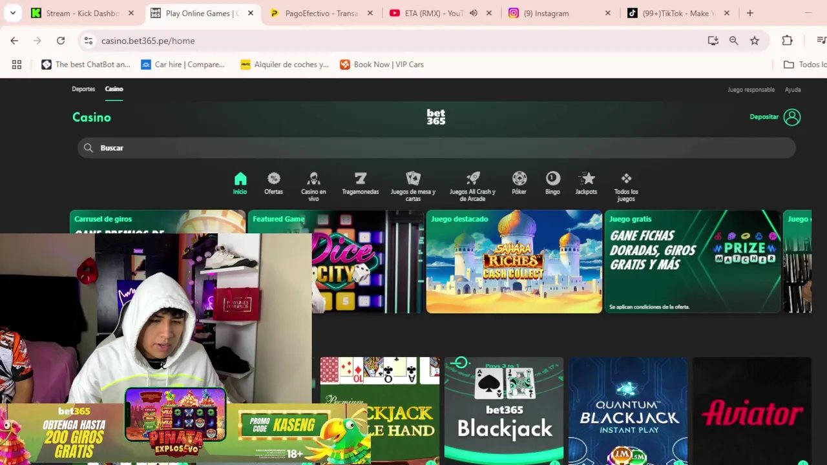Launch Quantum Blackjack Instant Play

point(628,411)
